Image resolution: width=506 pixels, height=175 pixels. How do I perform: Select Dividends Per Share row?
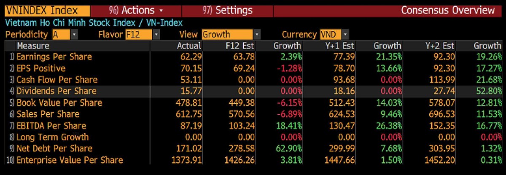tap(57, 91)
